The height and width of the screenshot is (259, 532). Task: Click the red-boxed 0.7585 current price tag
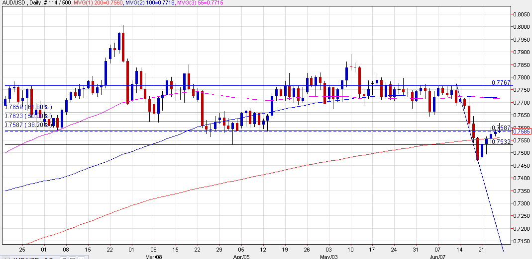[x=521, y=132]
